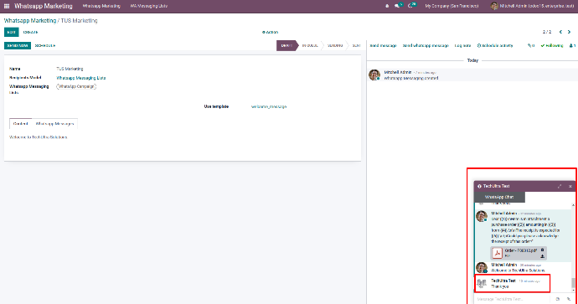
Task: Click the TUS Marketing name value
Action: point(70,69)
